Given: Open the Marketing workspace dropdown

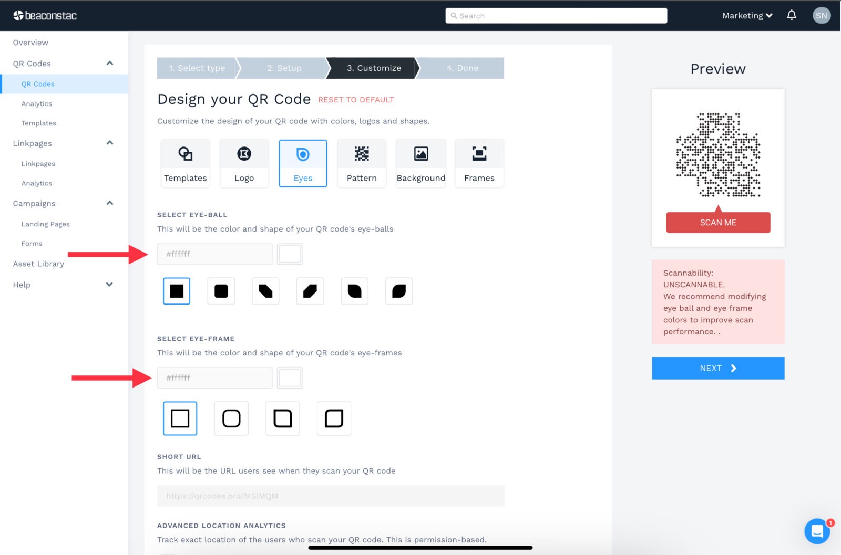Looking at the screenshot, I should (746, 15).
